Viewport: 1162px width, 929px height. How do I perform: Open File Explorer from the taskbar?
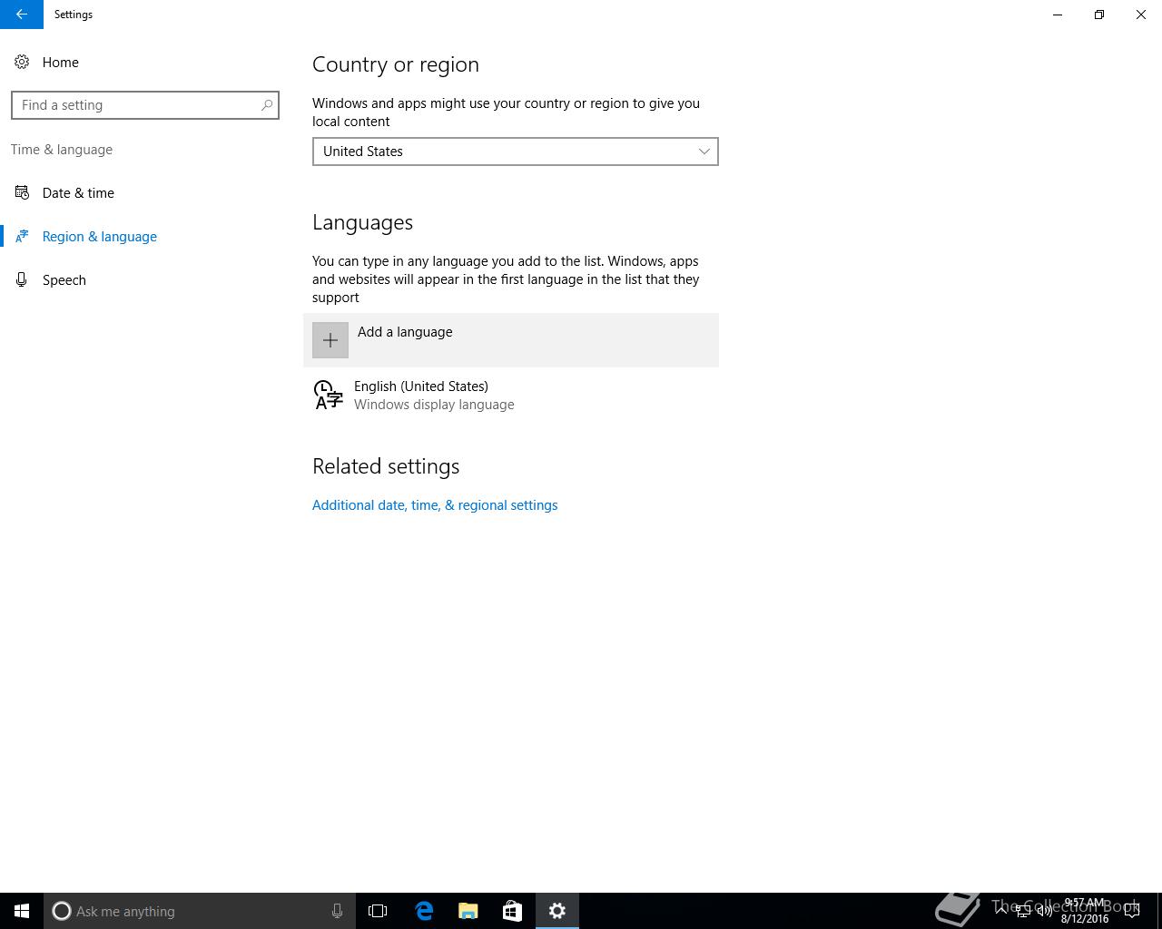point(468,911)
